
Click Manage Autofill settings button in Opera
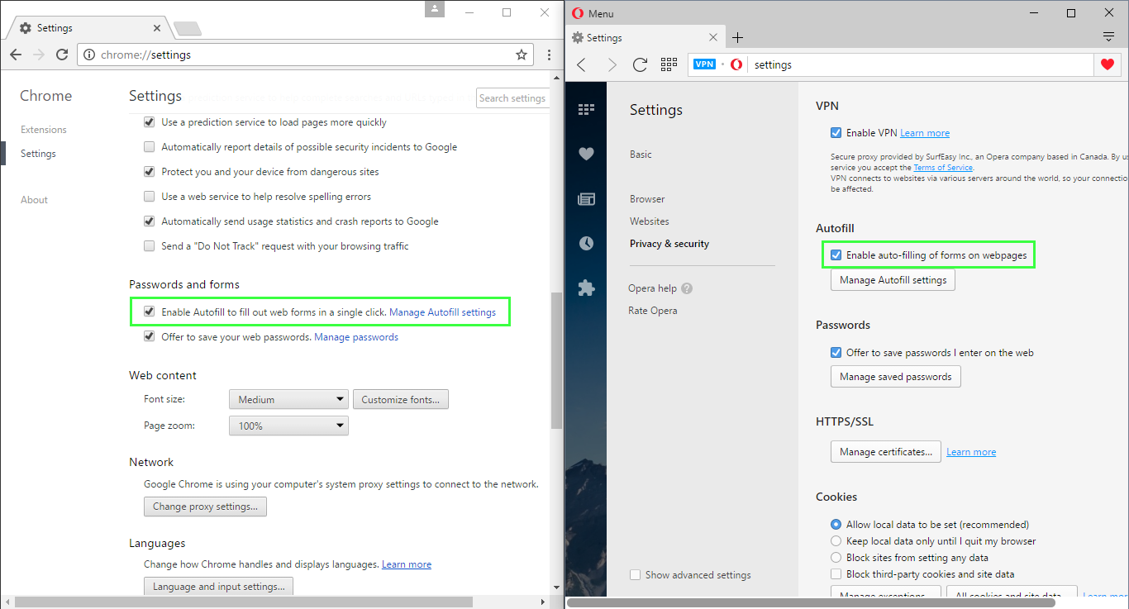coord(893,280)
